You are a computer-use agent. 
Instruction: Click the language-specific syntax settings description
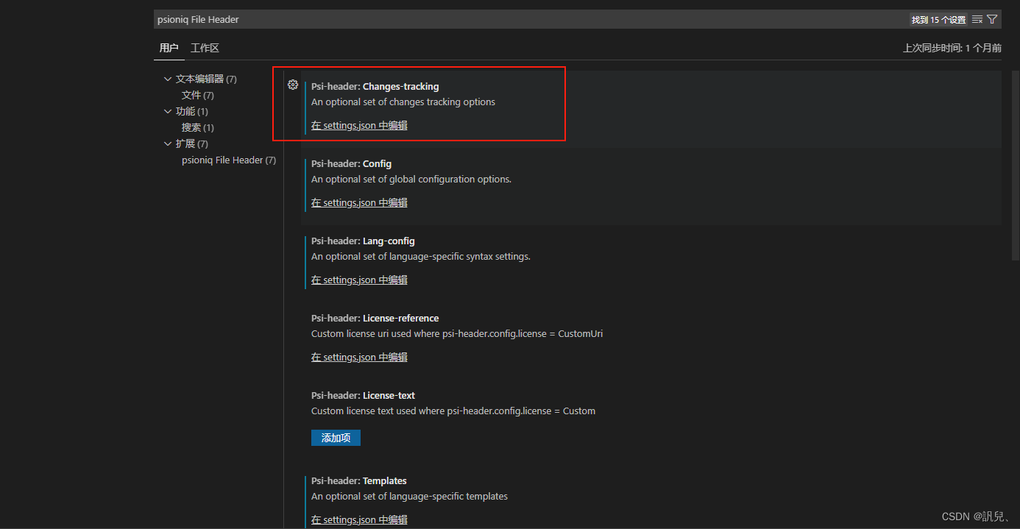pos(421,257)
